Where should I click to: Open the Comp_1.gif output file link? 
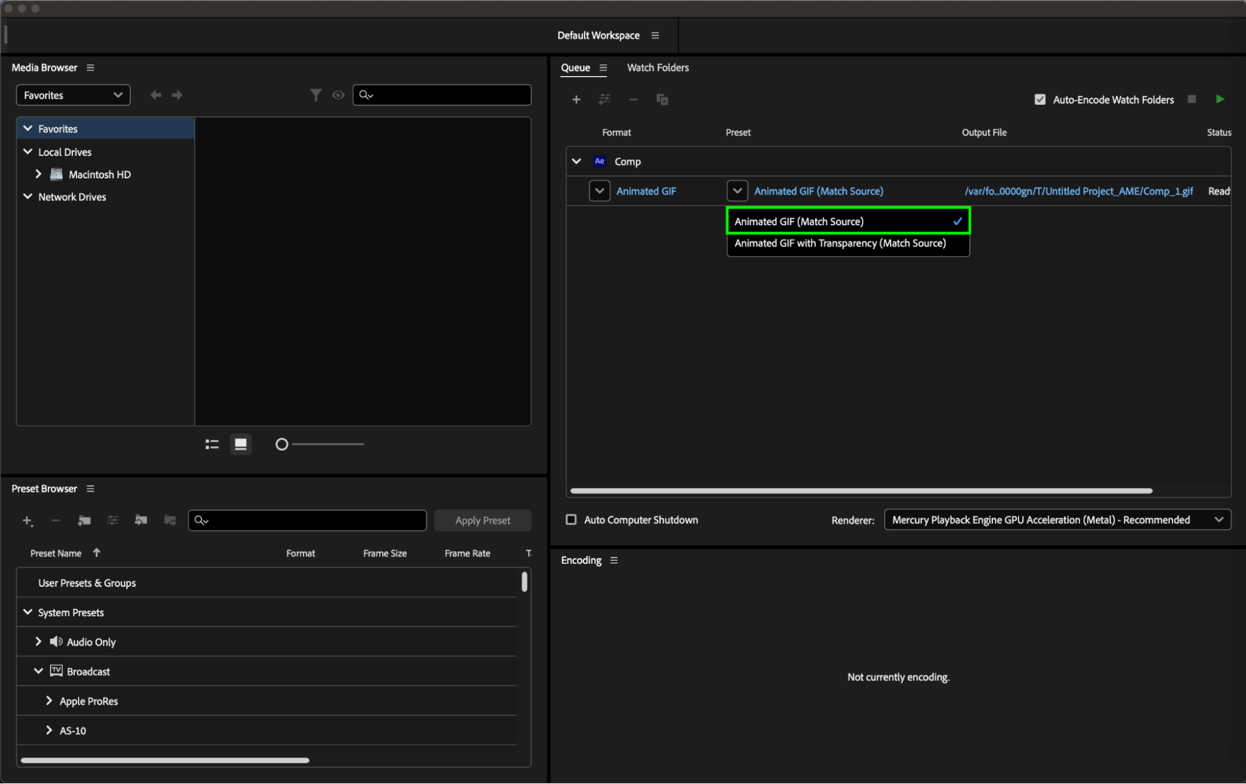tap(1078, 191)
